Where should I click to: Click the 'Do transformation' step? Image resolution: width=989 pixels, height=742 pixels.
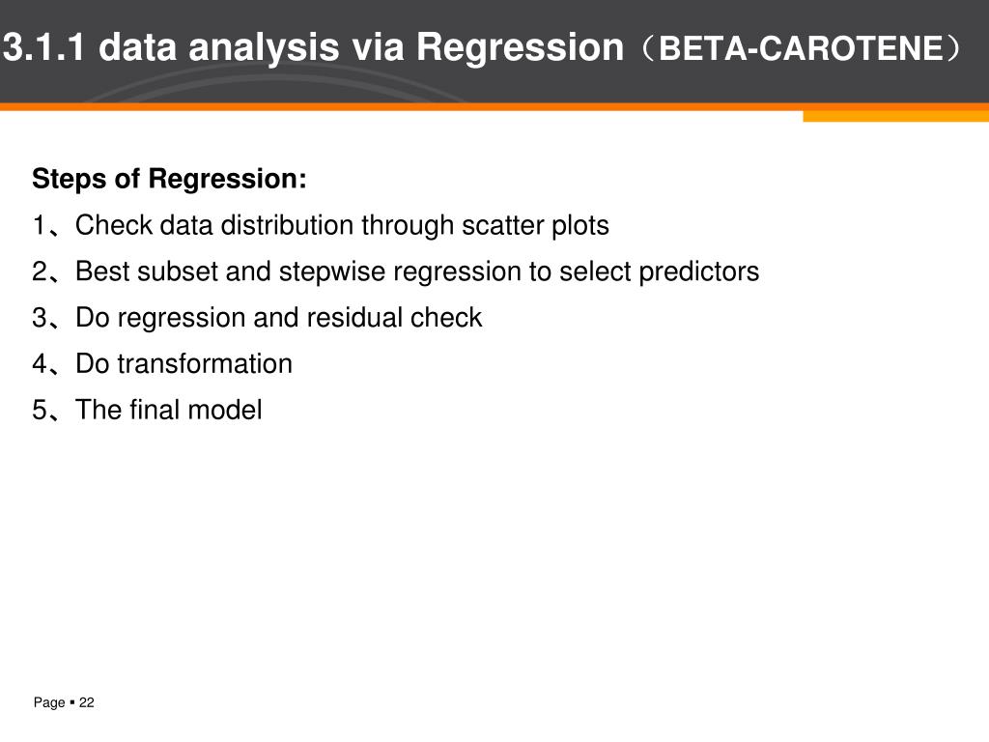(184, 364)
